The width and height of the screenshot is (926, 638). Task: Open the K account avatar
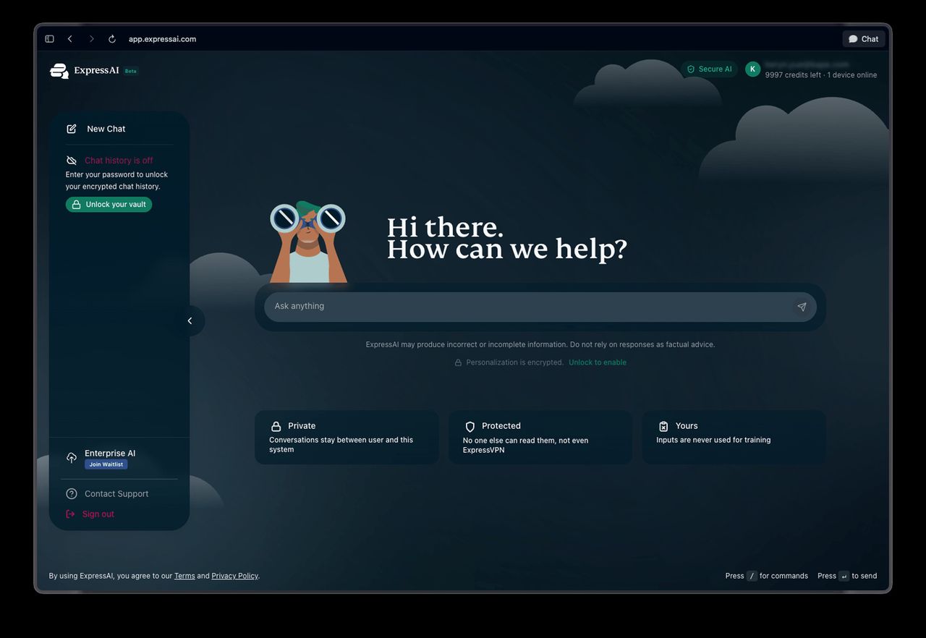752,69
